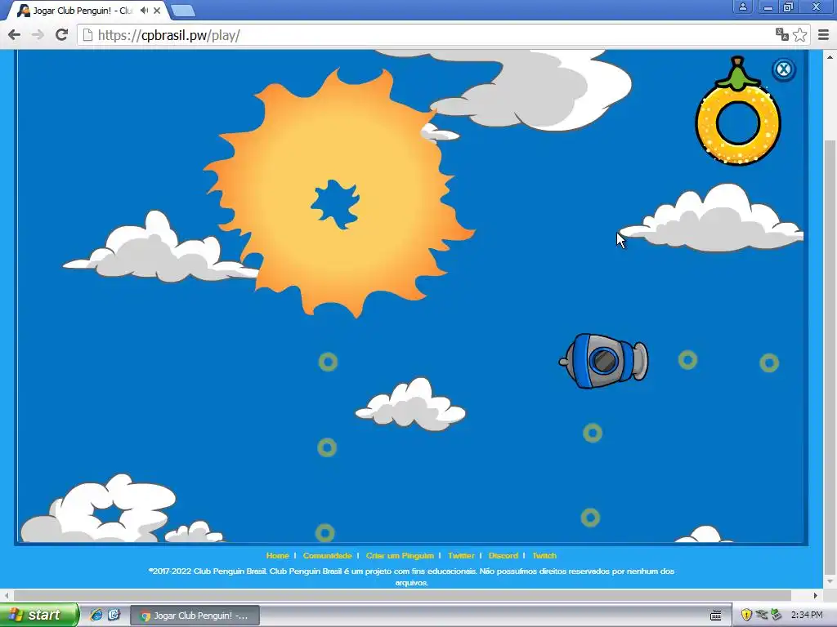This screenshot has height=627, width=837.
Task: Click the Windows start button
Action: coord(39,615)
